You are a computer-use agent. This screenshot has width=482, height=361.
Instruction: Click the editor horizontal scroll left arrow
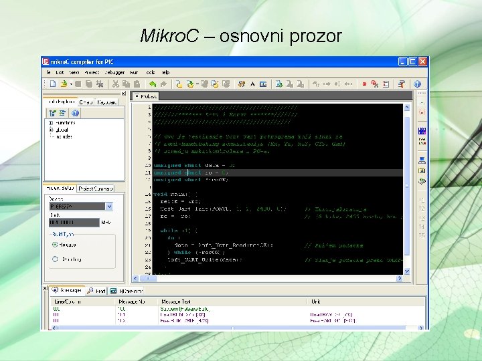tap(135, 278)
